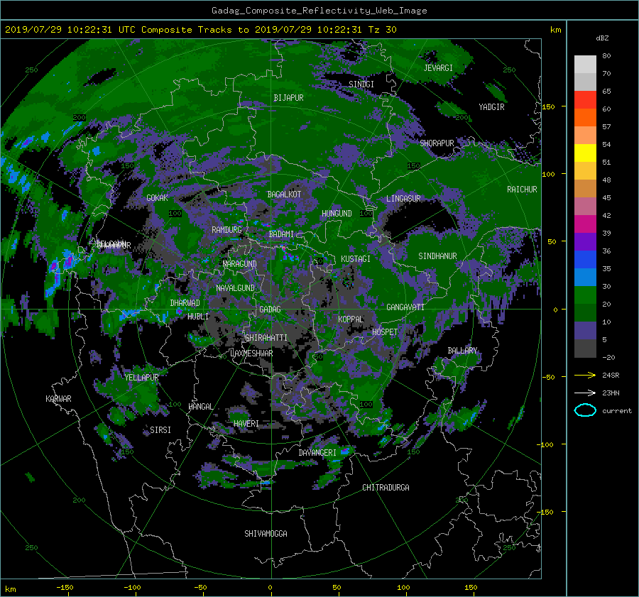Pick the bright yellow swatch in dBZ scale
The image size is (639, 597).
[x=585, y=153]
